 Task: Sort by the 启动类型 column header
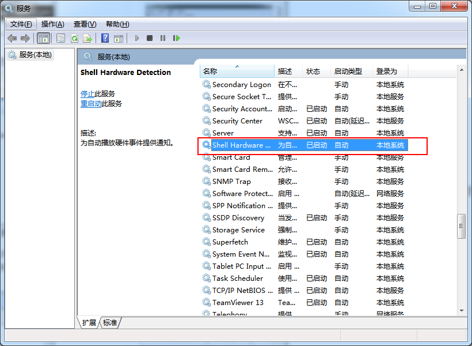coord(348,72)
